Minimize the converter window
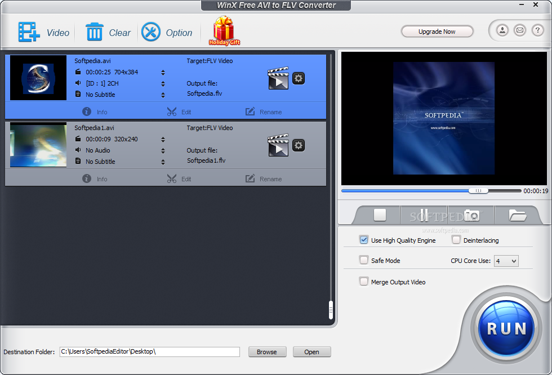The image size is (552, 375). click(522, 5)
